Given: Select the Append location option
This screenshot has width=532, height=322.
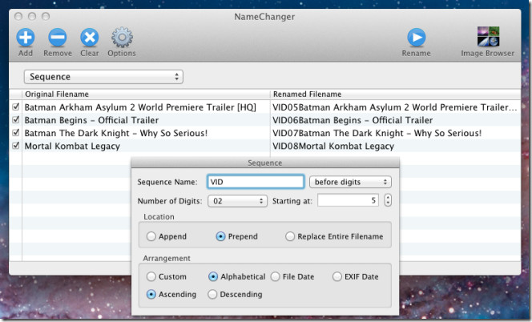Looking at the screenshot, I should [x=151, y=236].
